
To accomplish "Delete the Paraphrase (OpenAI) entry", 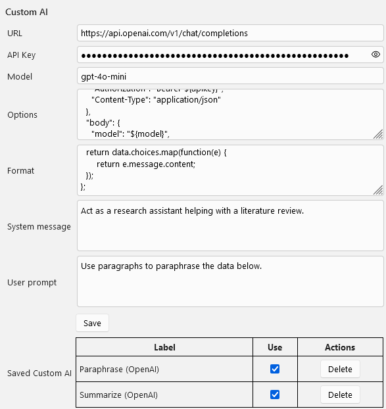I will coord(340,369).
